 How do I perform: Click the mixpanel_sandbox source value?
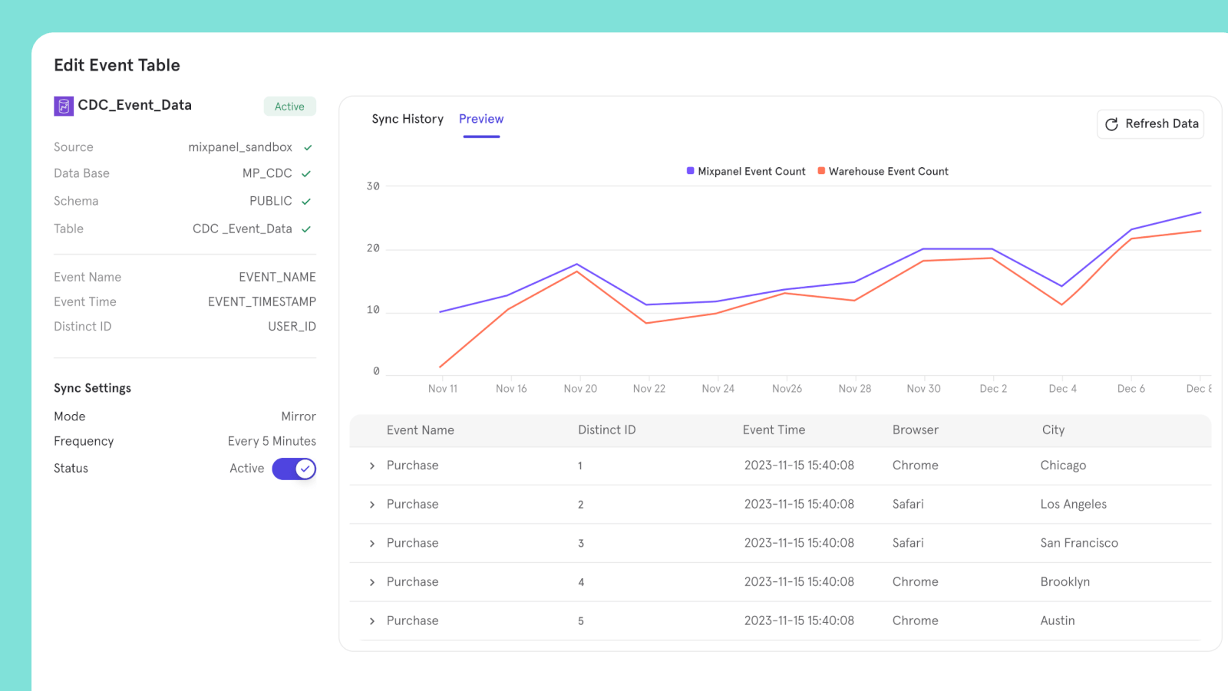point(240,147)
